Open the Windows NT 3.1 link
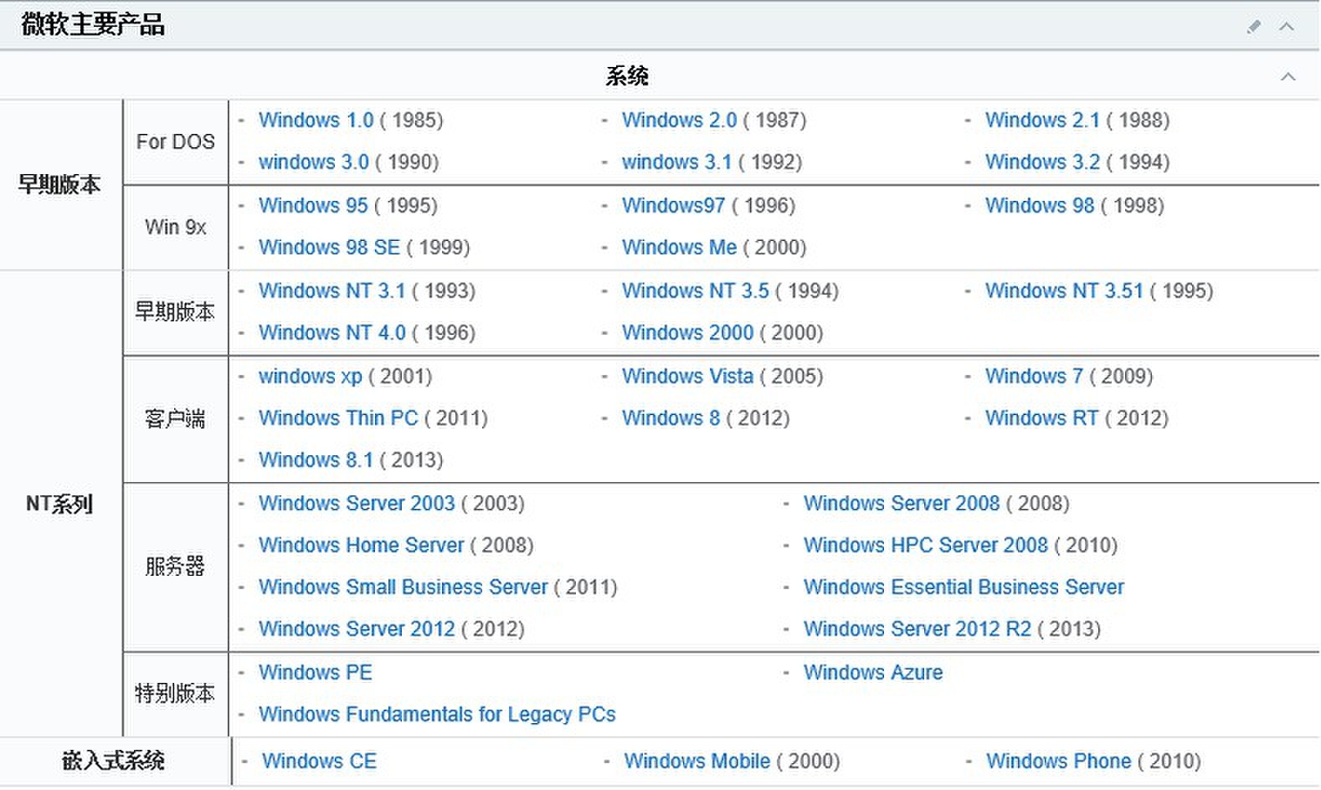This screenshot has height=790, width=1321. tap(332, 290)
